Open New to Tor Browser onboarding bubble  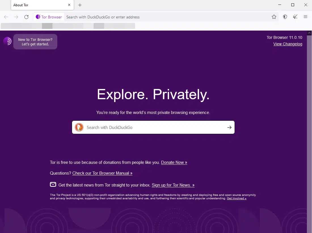coord(35,42)
